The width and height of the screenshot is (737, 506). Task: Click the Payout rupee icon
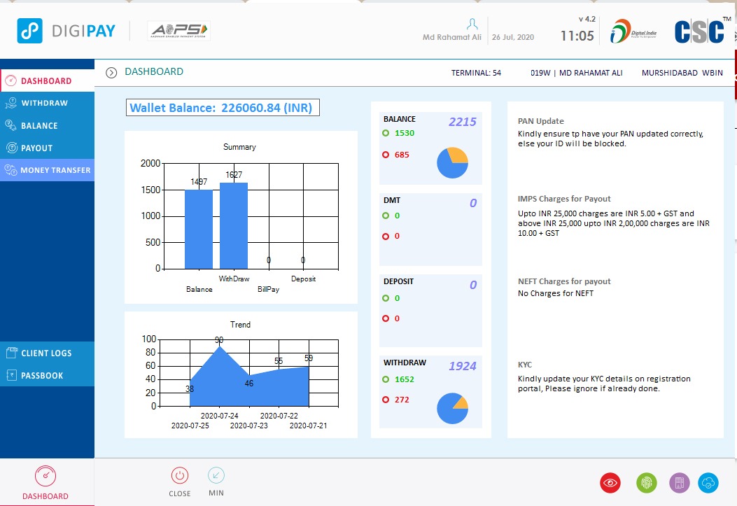click(x=12, y=148)
